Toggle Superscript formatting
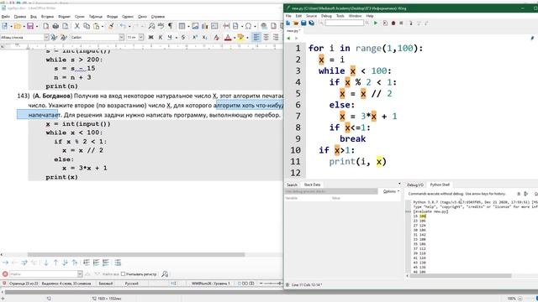Viewport: 538px width, 302px height. click(194, 37)
